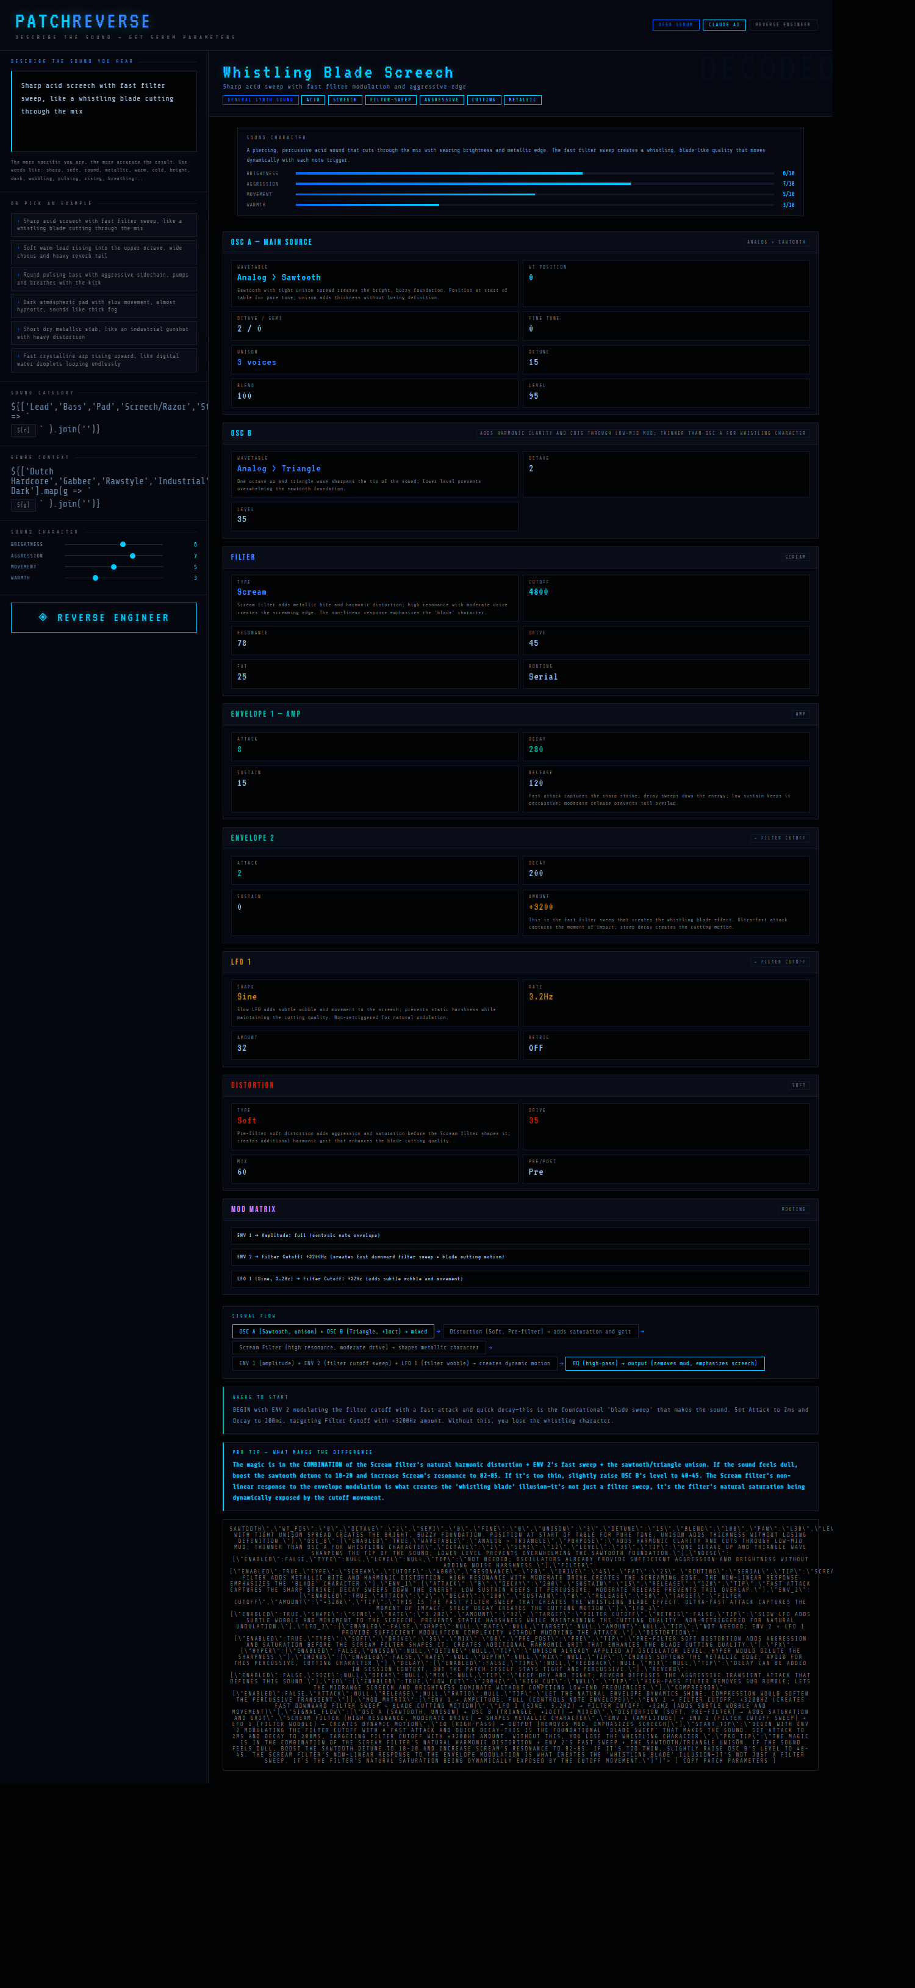Image resolution: width=915 pixels, height=1988 pixels.
Task: Adjust the Movement slider in the sidebar
Action: 114,567
